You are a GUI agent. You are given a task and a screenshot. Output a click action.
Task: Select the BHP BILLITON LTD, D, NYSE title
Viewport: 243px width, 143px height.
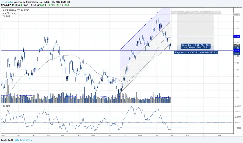pyautogui.click(x=16, y=10)
